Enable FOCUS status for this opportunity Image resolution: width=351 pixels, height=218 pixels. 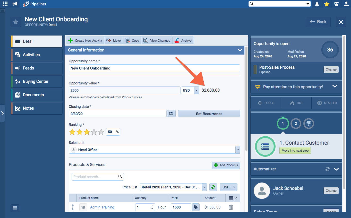266,103
